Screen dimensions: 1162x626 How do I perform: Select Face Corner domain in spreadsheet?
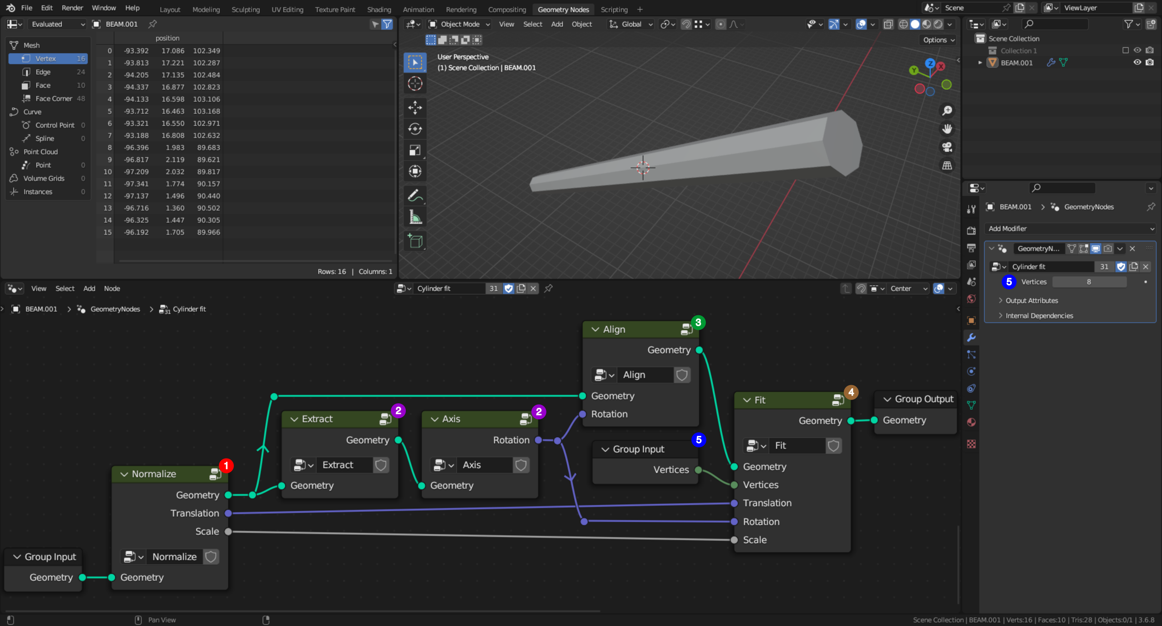tap(48, 98)
